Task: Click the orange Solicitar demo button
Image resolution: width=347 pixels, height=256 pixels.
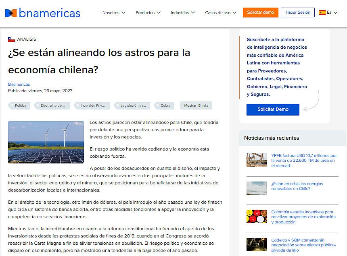Action: [261, 12]
